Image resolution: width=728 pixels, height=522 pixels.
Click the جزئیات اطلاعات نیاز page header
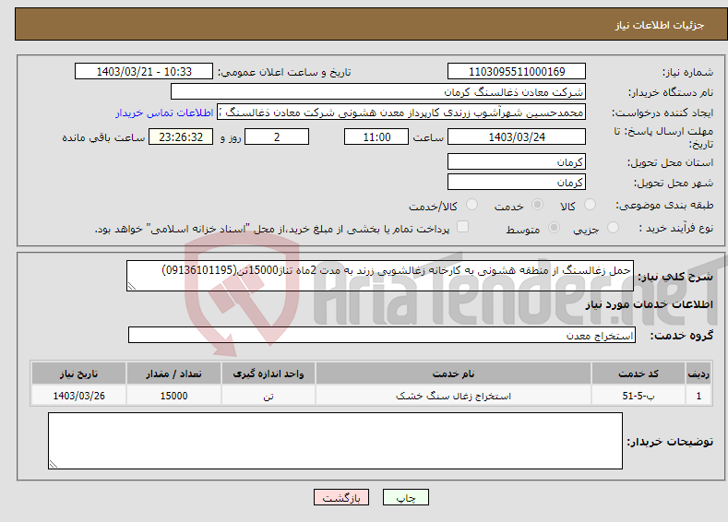(x=660, y=25)
